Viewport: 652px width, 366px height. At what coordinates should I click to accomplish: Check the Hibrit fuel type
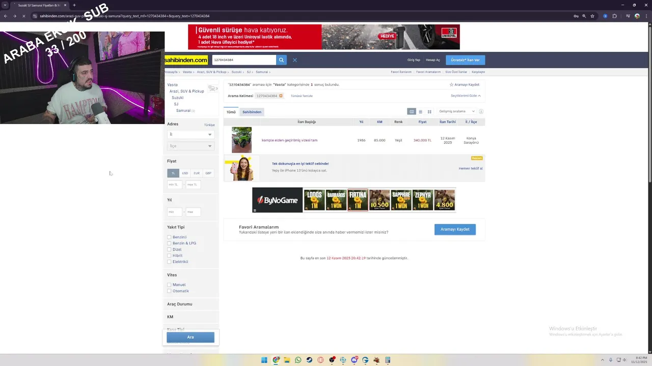pos(169,256)
